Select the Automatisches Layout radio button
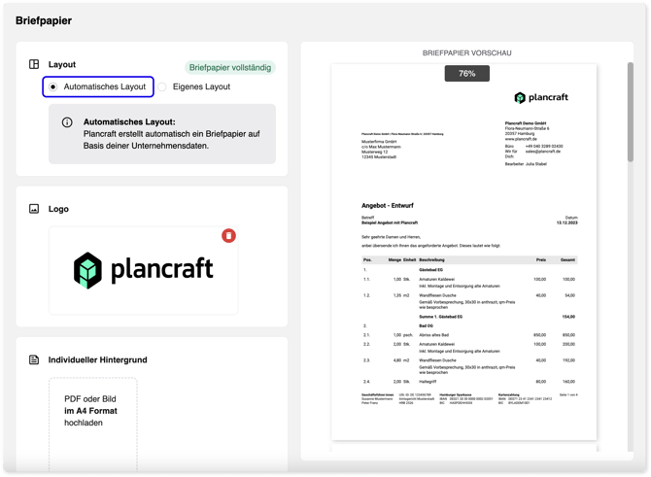This screenshot has height=477, width=651. tap(53, 86)
